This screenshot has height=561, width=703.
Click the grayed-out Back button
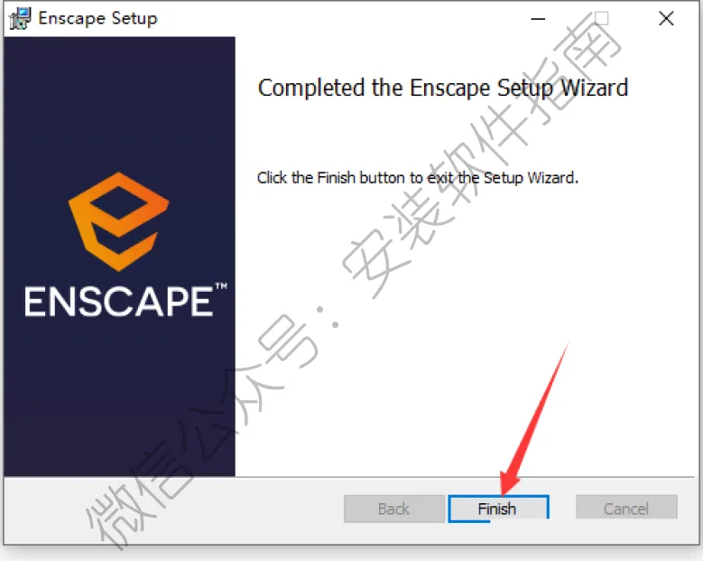pyautogui.click(x=393, y=509)
